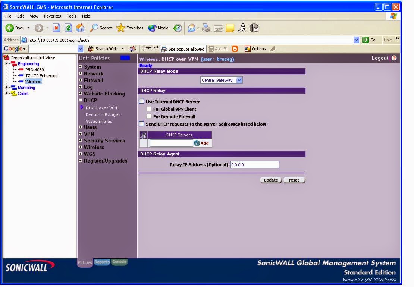Toggle Use Internal DHCP Server checkbox
Image resolution: width=414 pixels, height=287 pixels.
(x=142, y=101)
